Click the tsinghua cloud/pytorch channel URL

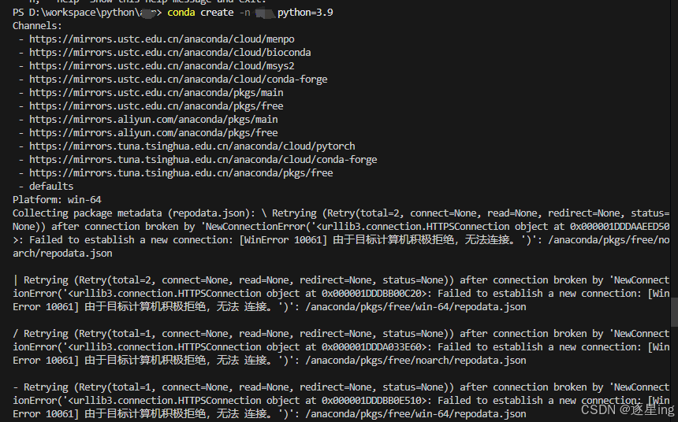pyautogui.click(x=192, y=146)
